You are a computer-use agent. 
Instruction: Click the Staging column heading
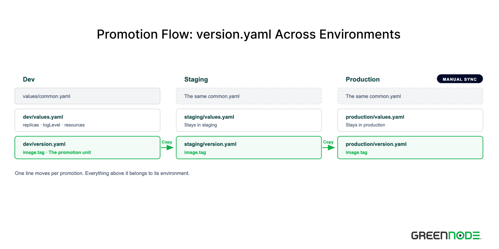click(196, 79)
